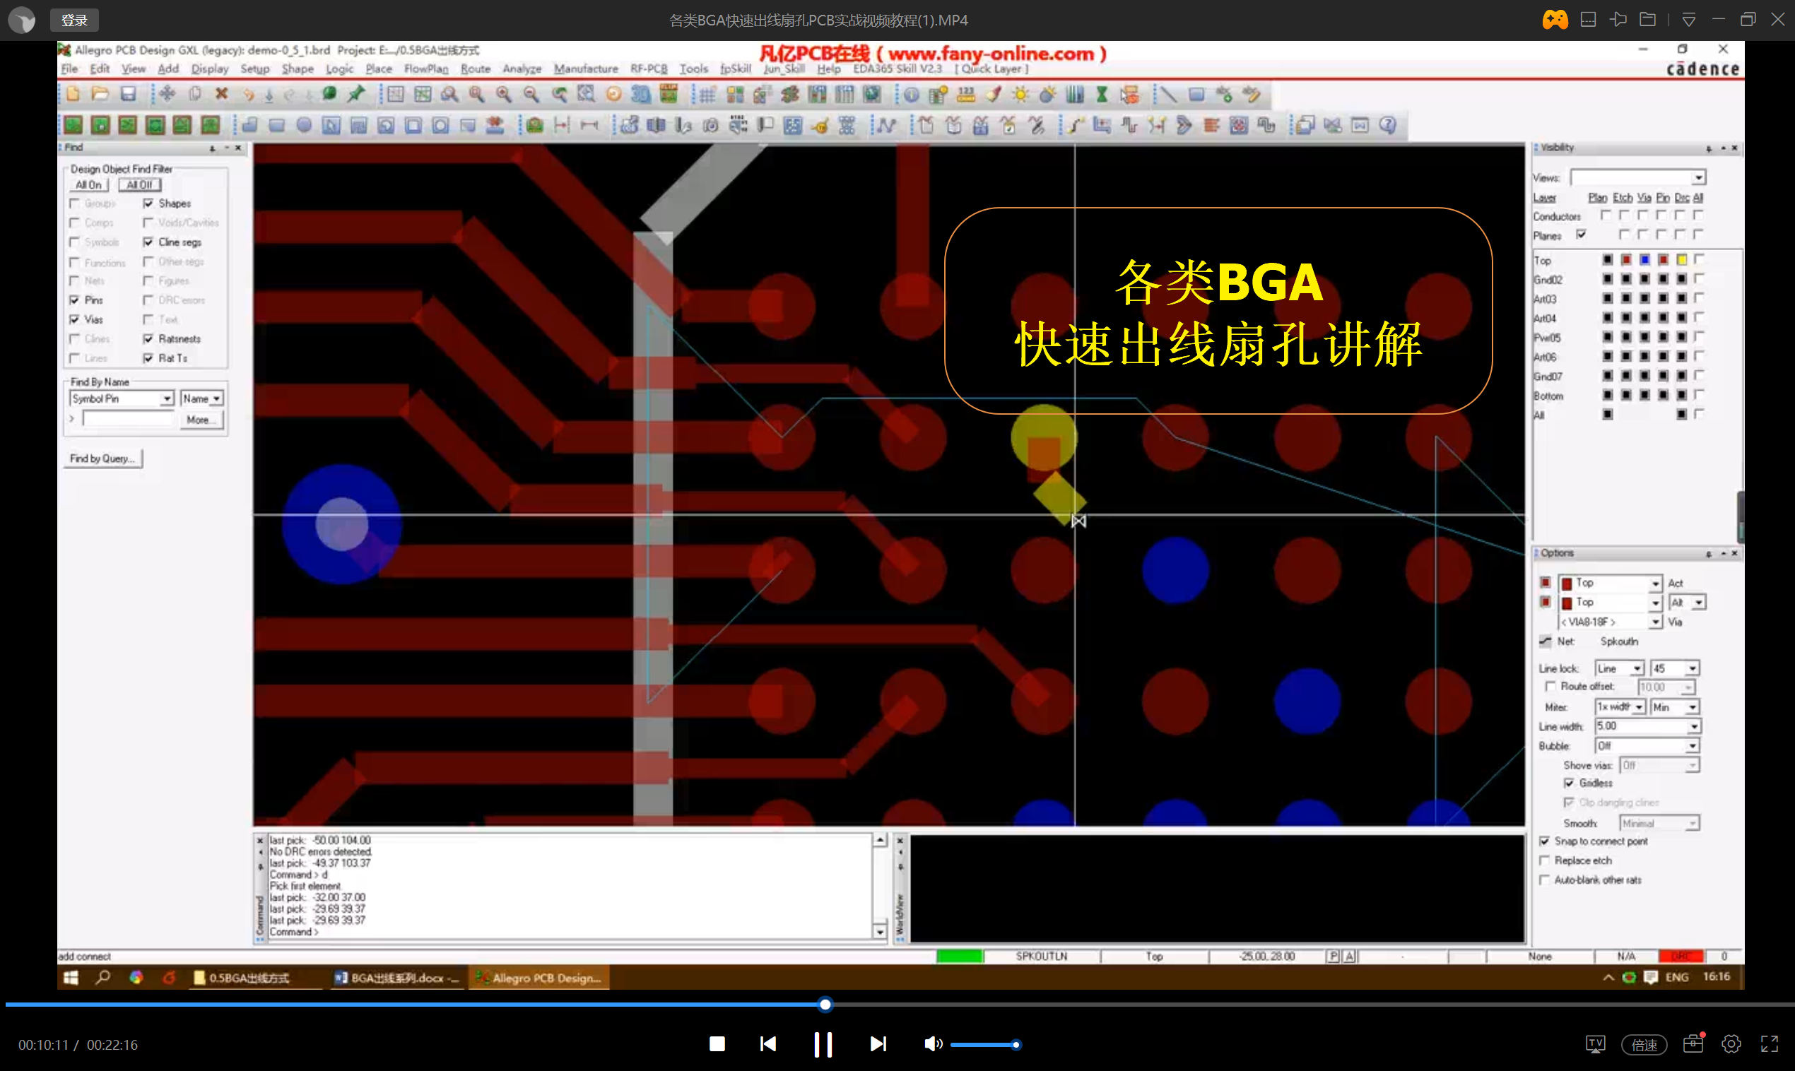The image size is (1795, 1071).
Task: Enable Auto-blank other rats checkbox
Action: coord(1545,880)
